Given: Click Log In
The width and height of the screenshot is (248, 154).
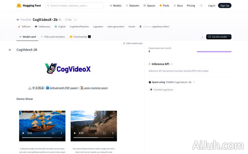Looking at the screenshot, I should tap(212, 6).
